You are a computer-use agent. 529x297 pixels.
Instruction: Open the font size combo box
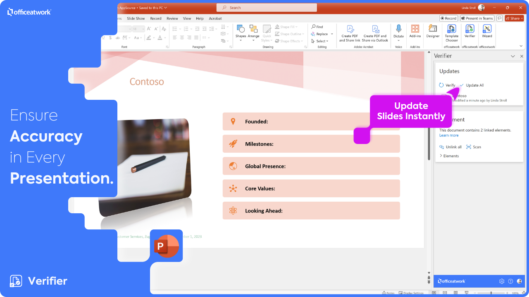tap(138, 29)
